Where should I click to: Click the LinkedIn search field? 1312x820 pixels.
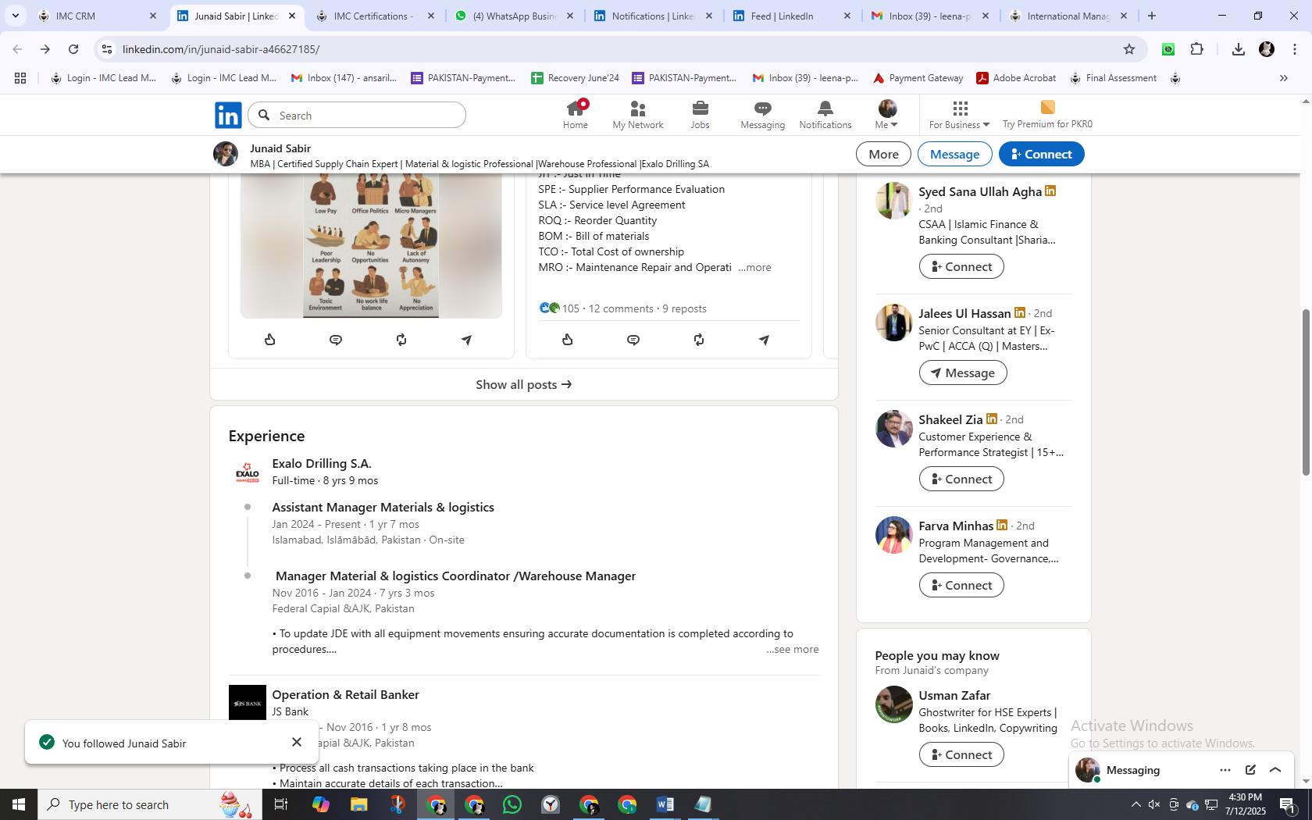358,116
